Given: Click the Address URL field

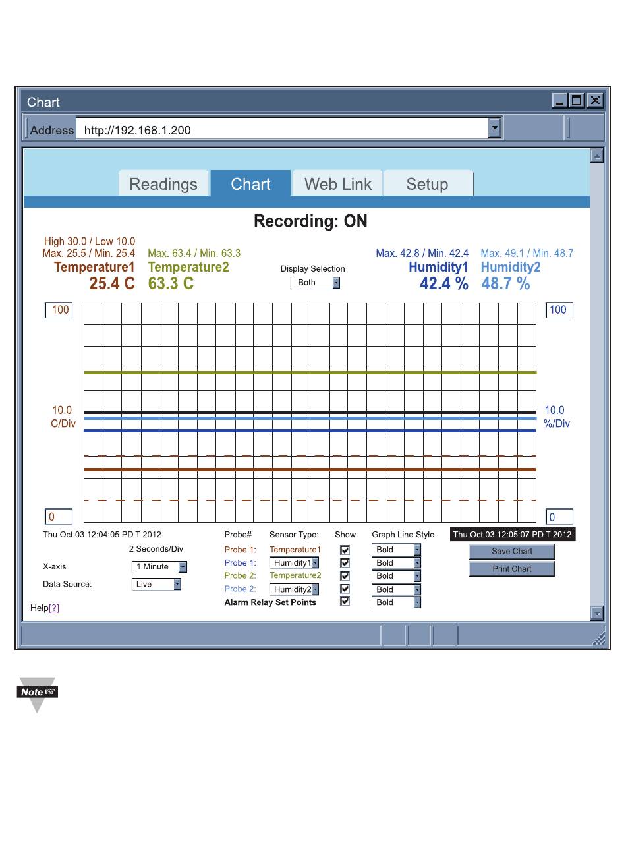Looking at the screenshot, I should (x=283, y=129).
